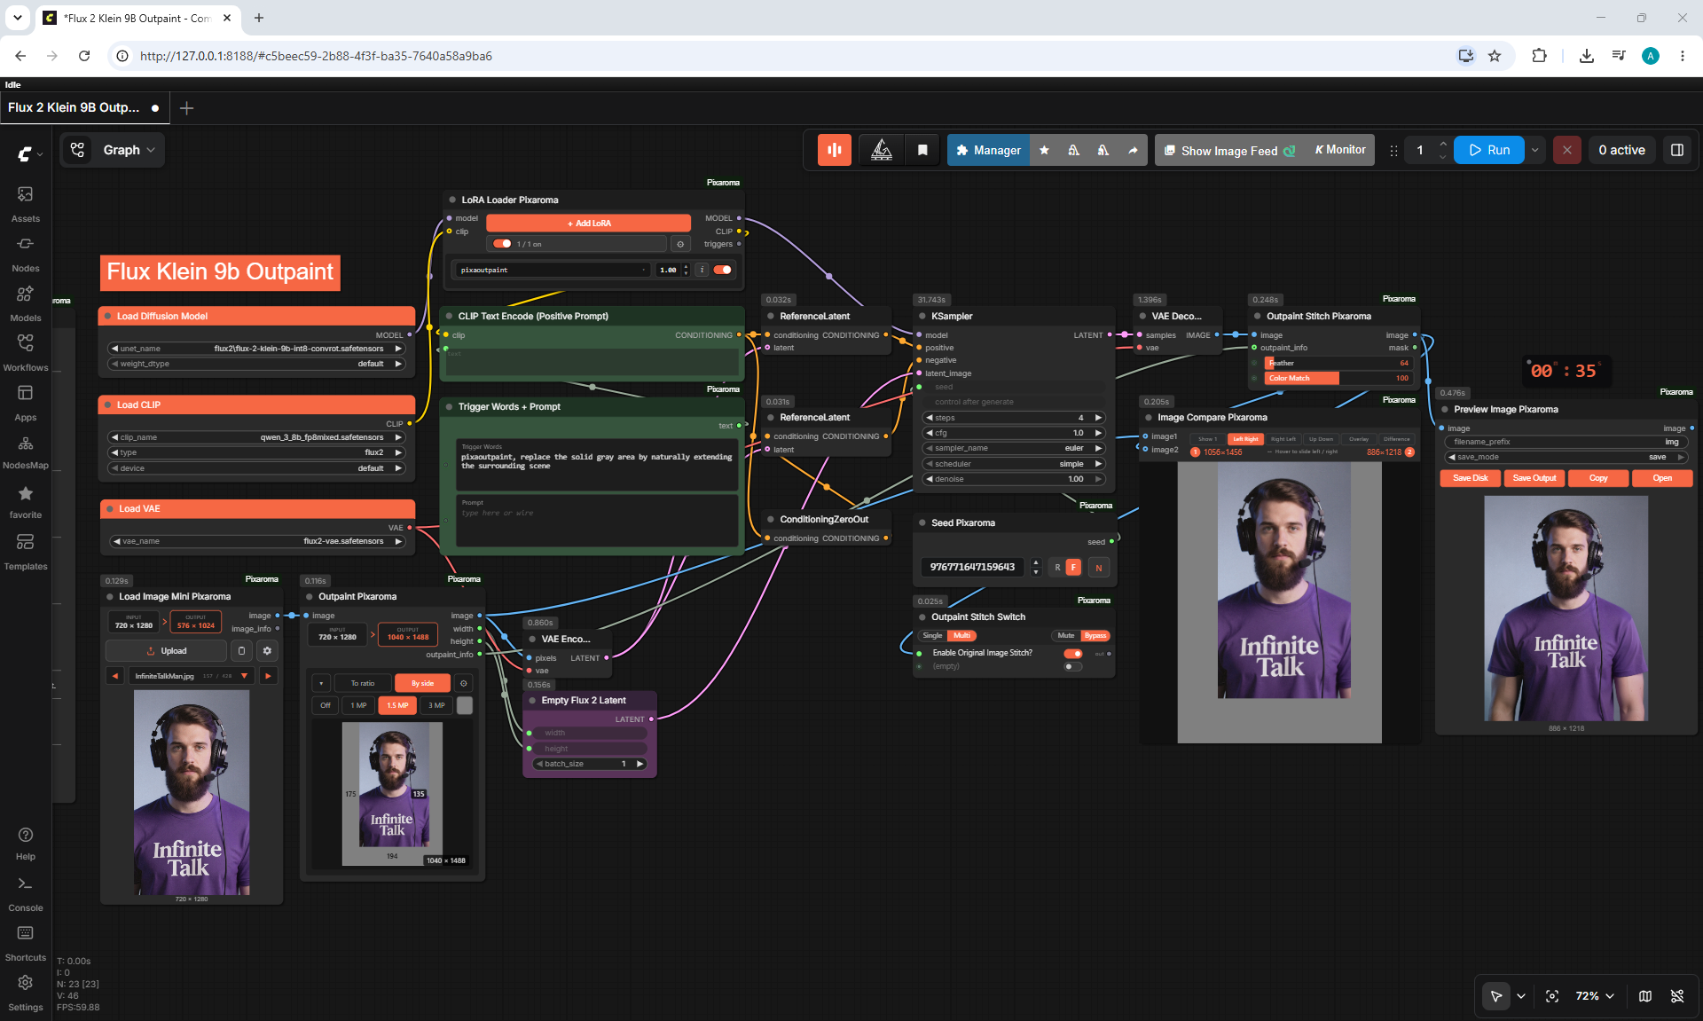
Task: Click Upload in Load Image Mini node
Action: tap(166, 651)
